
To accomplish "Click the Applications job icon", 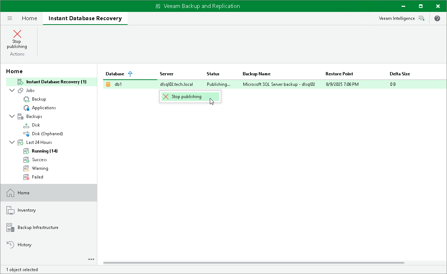I will tap(26, 108).
